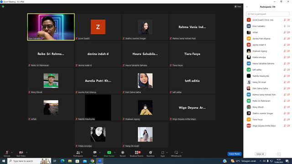Click the Find a participant search field
Viewport: 292px width, 164px height.
[x=268, y=14]
